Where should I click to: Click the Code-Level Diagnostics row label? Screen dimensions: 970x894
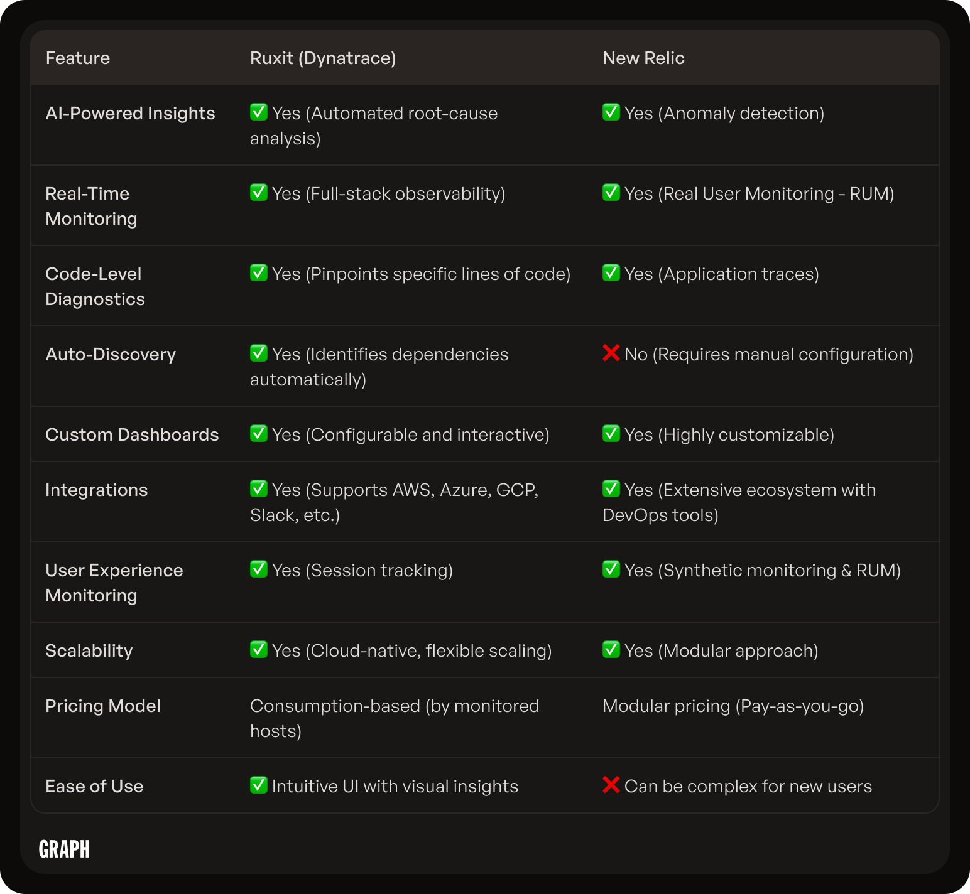click(x=95, y=286)
